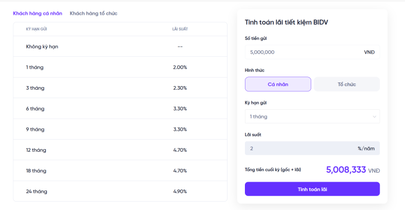Click the LÃI SUẤT column header
This screenshot has height=210, width=405.
pyautogui.click(x=180, y=29)
